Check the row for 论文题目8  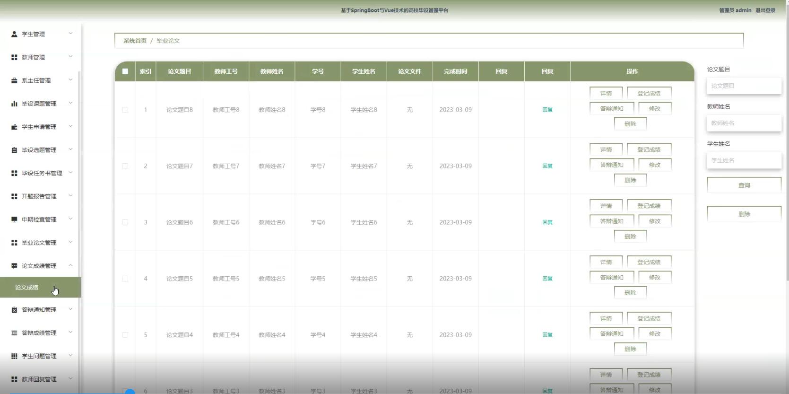point(125,110)
